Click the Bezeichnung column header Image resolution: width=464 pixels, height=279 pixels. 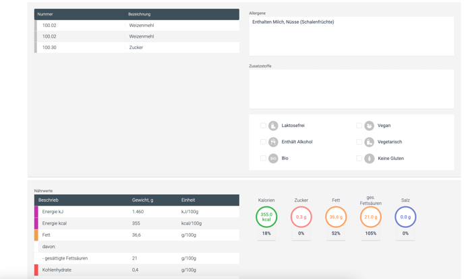pyautogui.click(x=140, y=14)
